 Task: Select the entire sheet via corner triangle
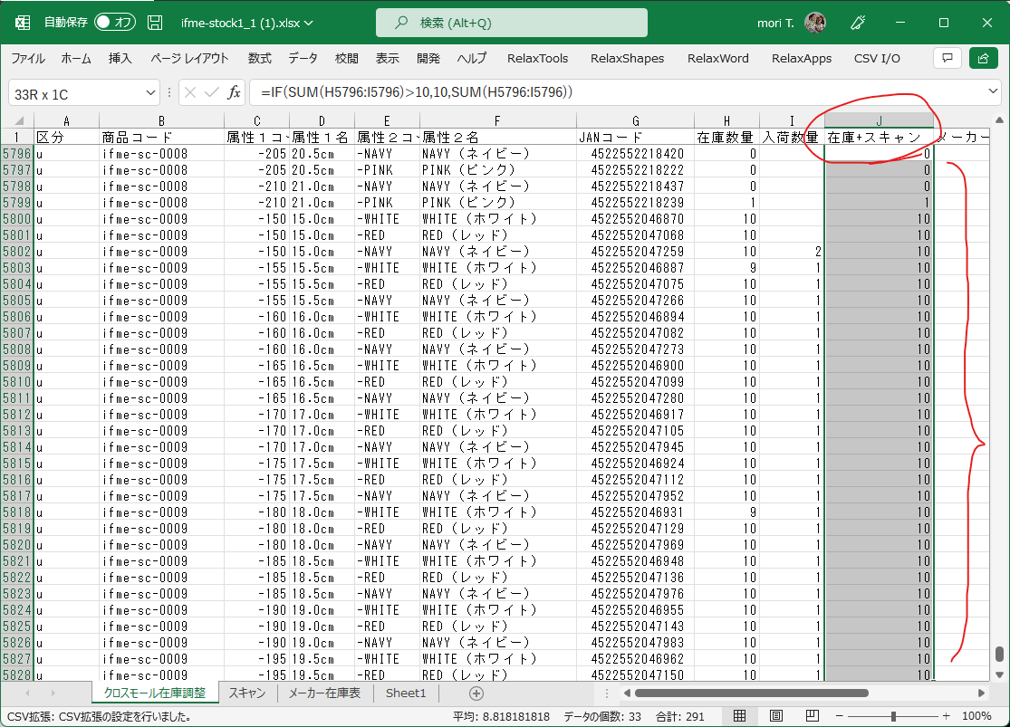point(18,121)
